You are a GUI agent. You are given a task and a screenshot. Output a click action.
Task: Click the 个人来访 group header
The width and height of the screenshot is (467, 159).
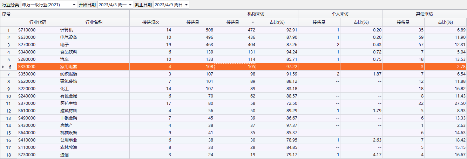tap(340, 14)
